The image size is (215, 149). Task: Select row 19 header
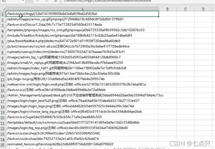(3, 112)
